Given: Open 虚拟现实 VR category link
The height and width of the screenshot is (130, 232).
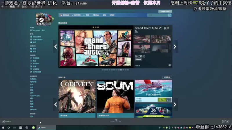Looking at the screenshot, I should coord(36,69).
